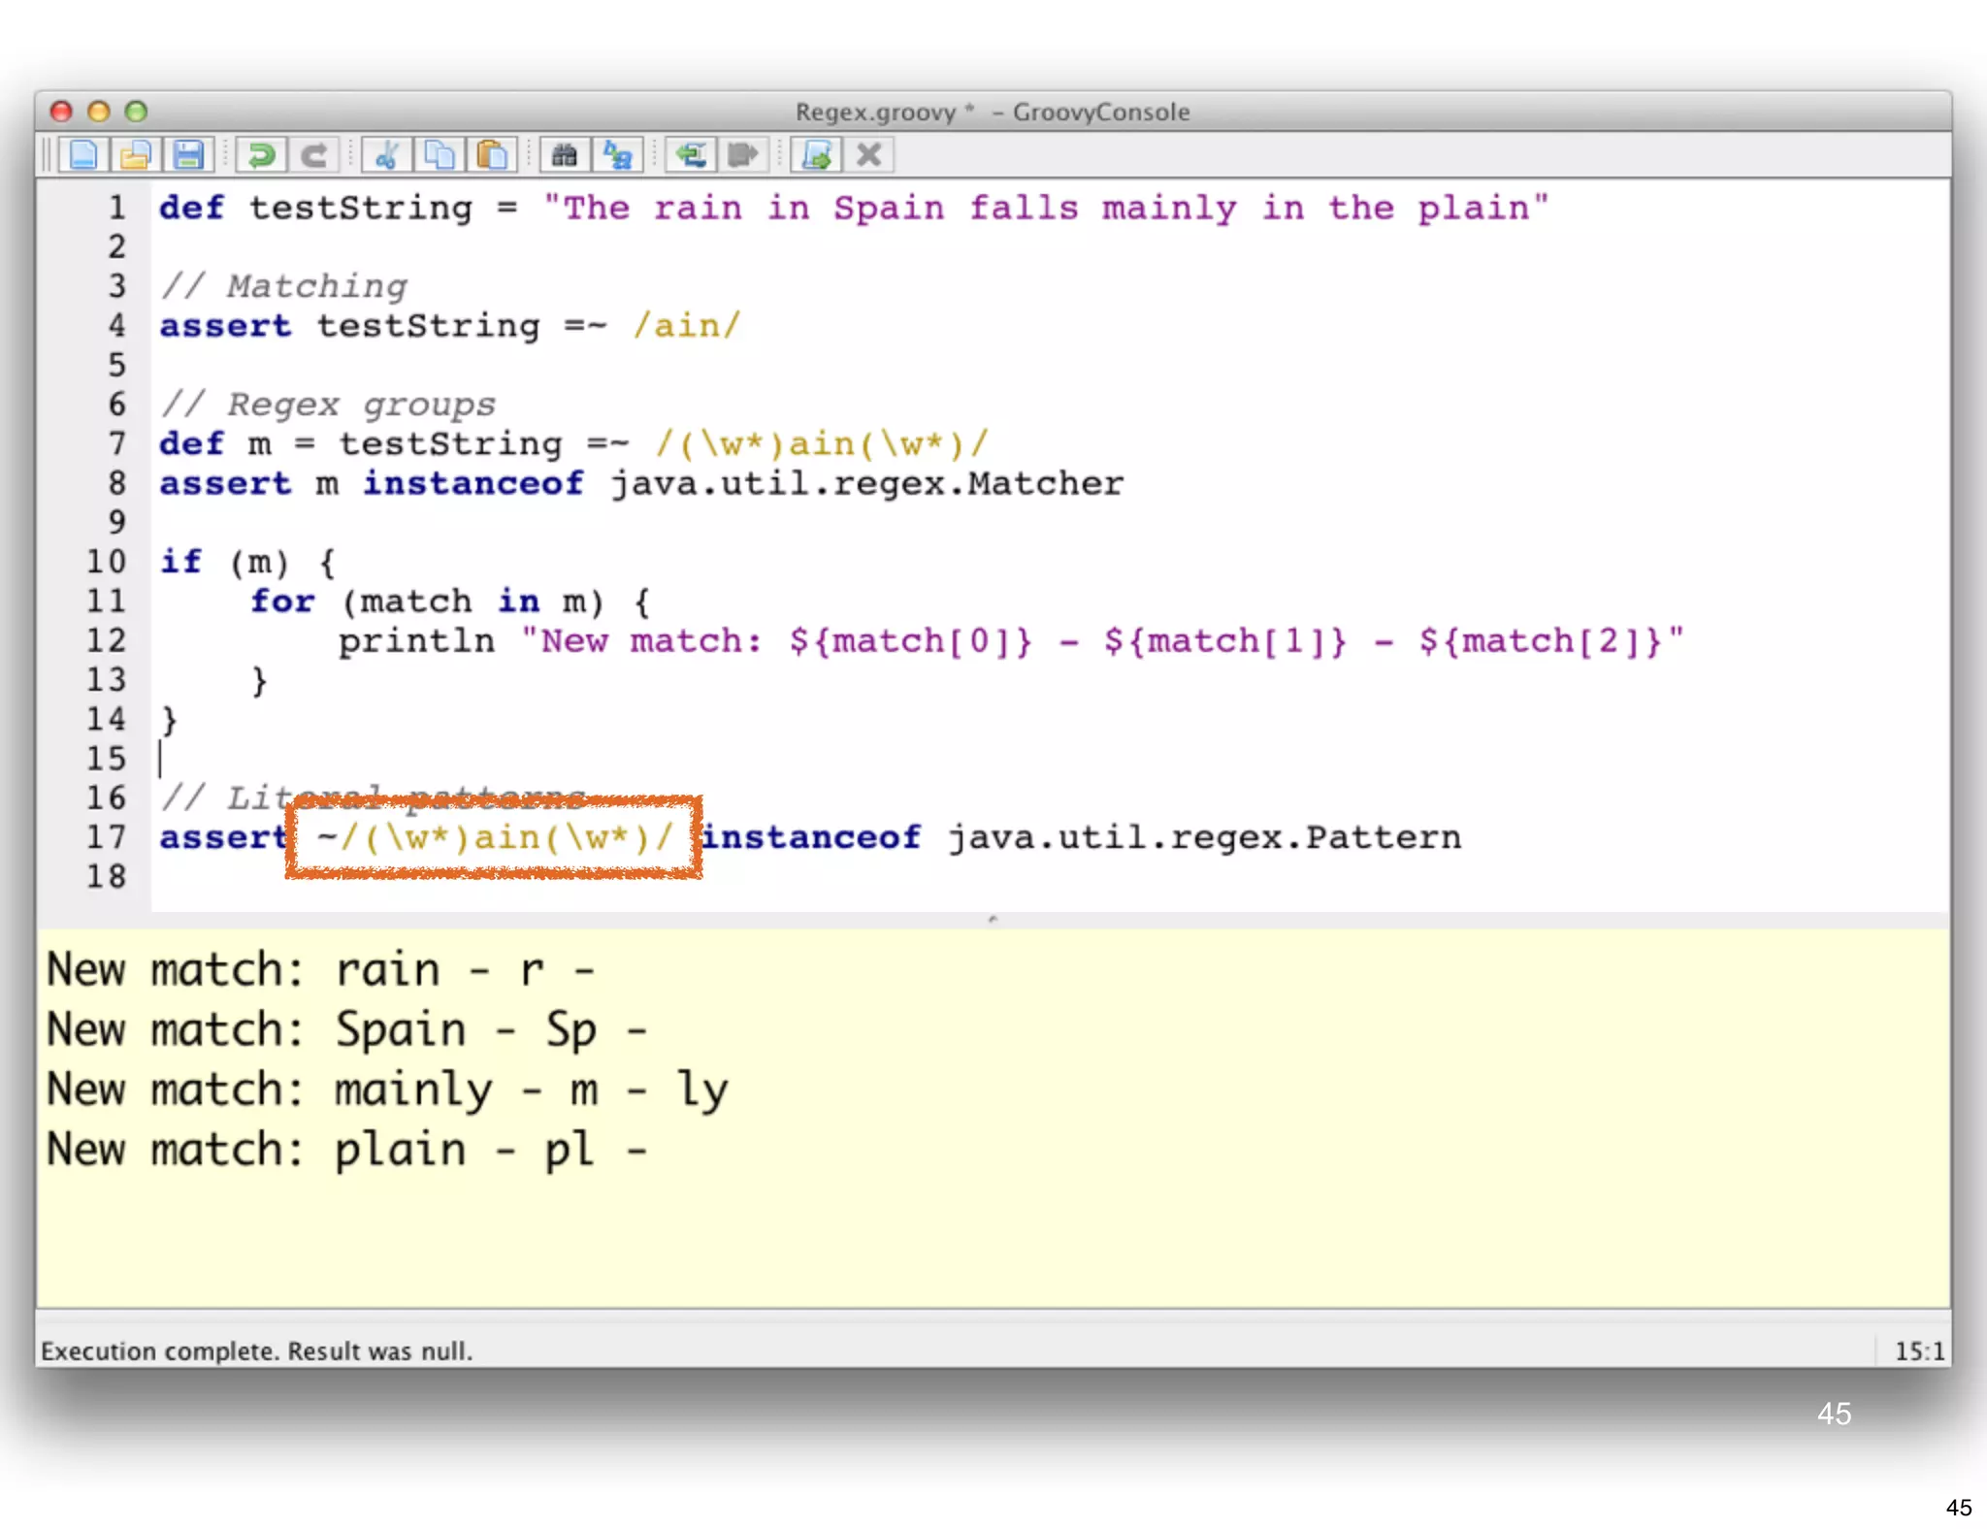The height and width of the screenshot is (1529, 1987).
Task: Click the Copy icon in the toolbar
Action: click(x=440, y=155)
